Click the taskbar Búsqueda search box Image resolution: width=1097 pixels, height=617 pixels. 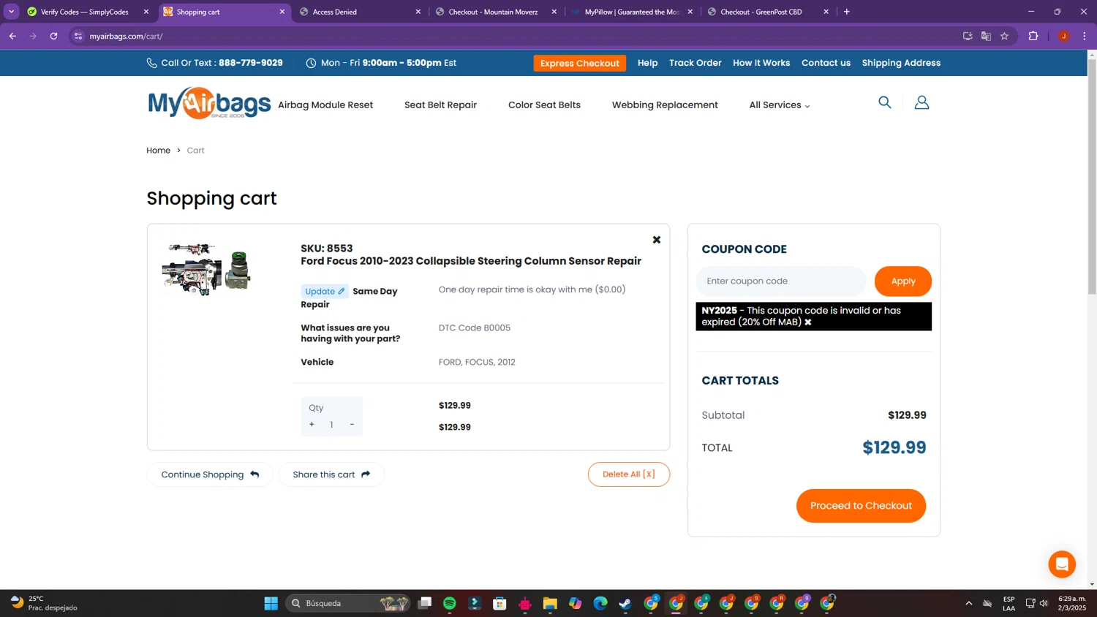(x=348, y=603)
